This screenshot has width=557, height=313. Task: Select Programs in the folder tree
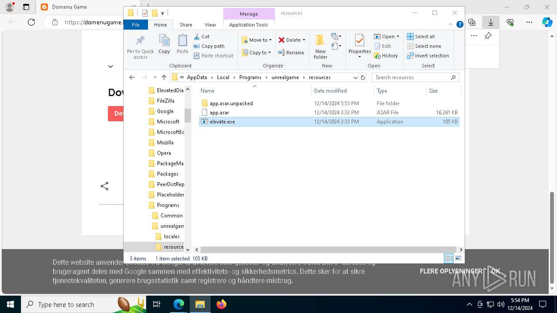pos(168,205)
